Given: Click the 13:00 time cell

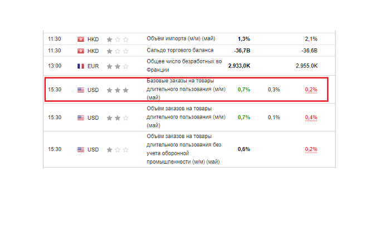Looking at the screenshot, I should 54,66.
